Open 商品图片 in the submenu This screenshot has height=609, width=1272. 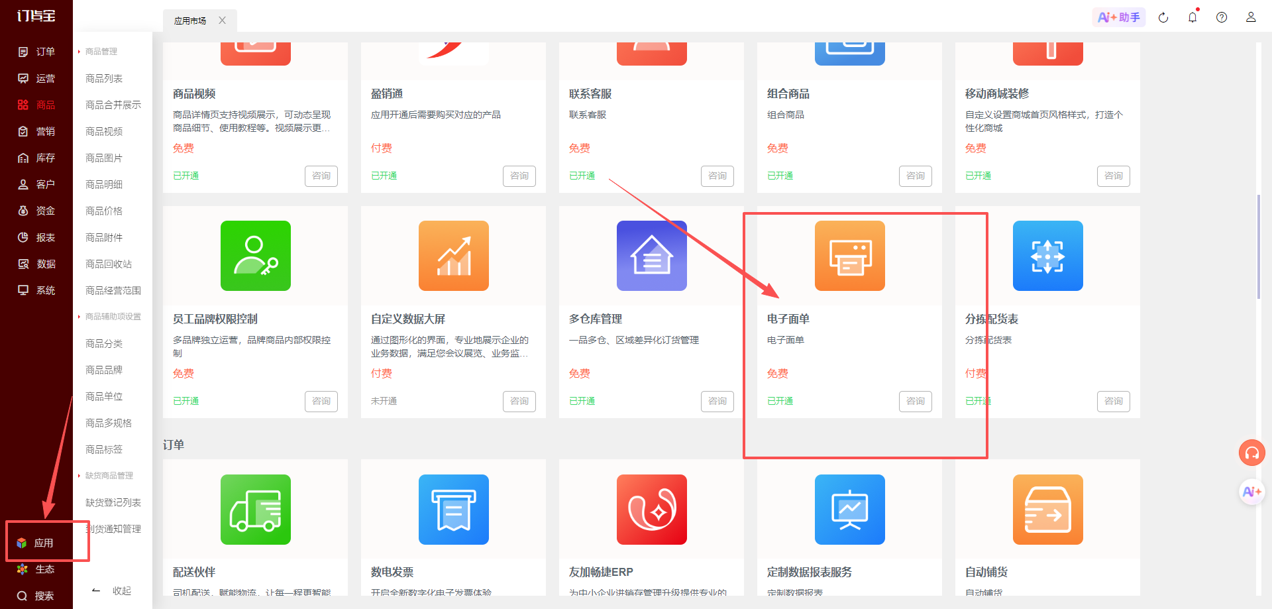point(104,158)
